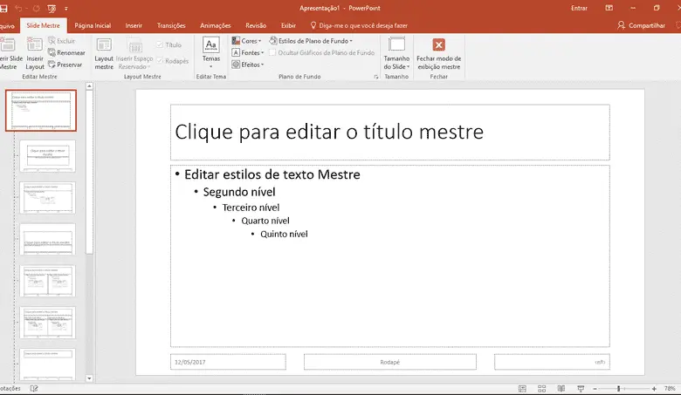Click Diga-me o que você deseja fazer
This screenshot has height=395, width=681.
[x=359, y=25]
